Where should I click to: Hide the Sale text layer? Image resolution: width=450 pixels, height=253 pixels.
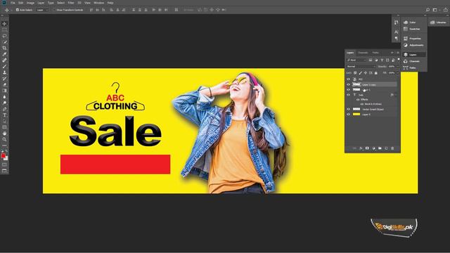tap(349, 95)
